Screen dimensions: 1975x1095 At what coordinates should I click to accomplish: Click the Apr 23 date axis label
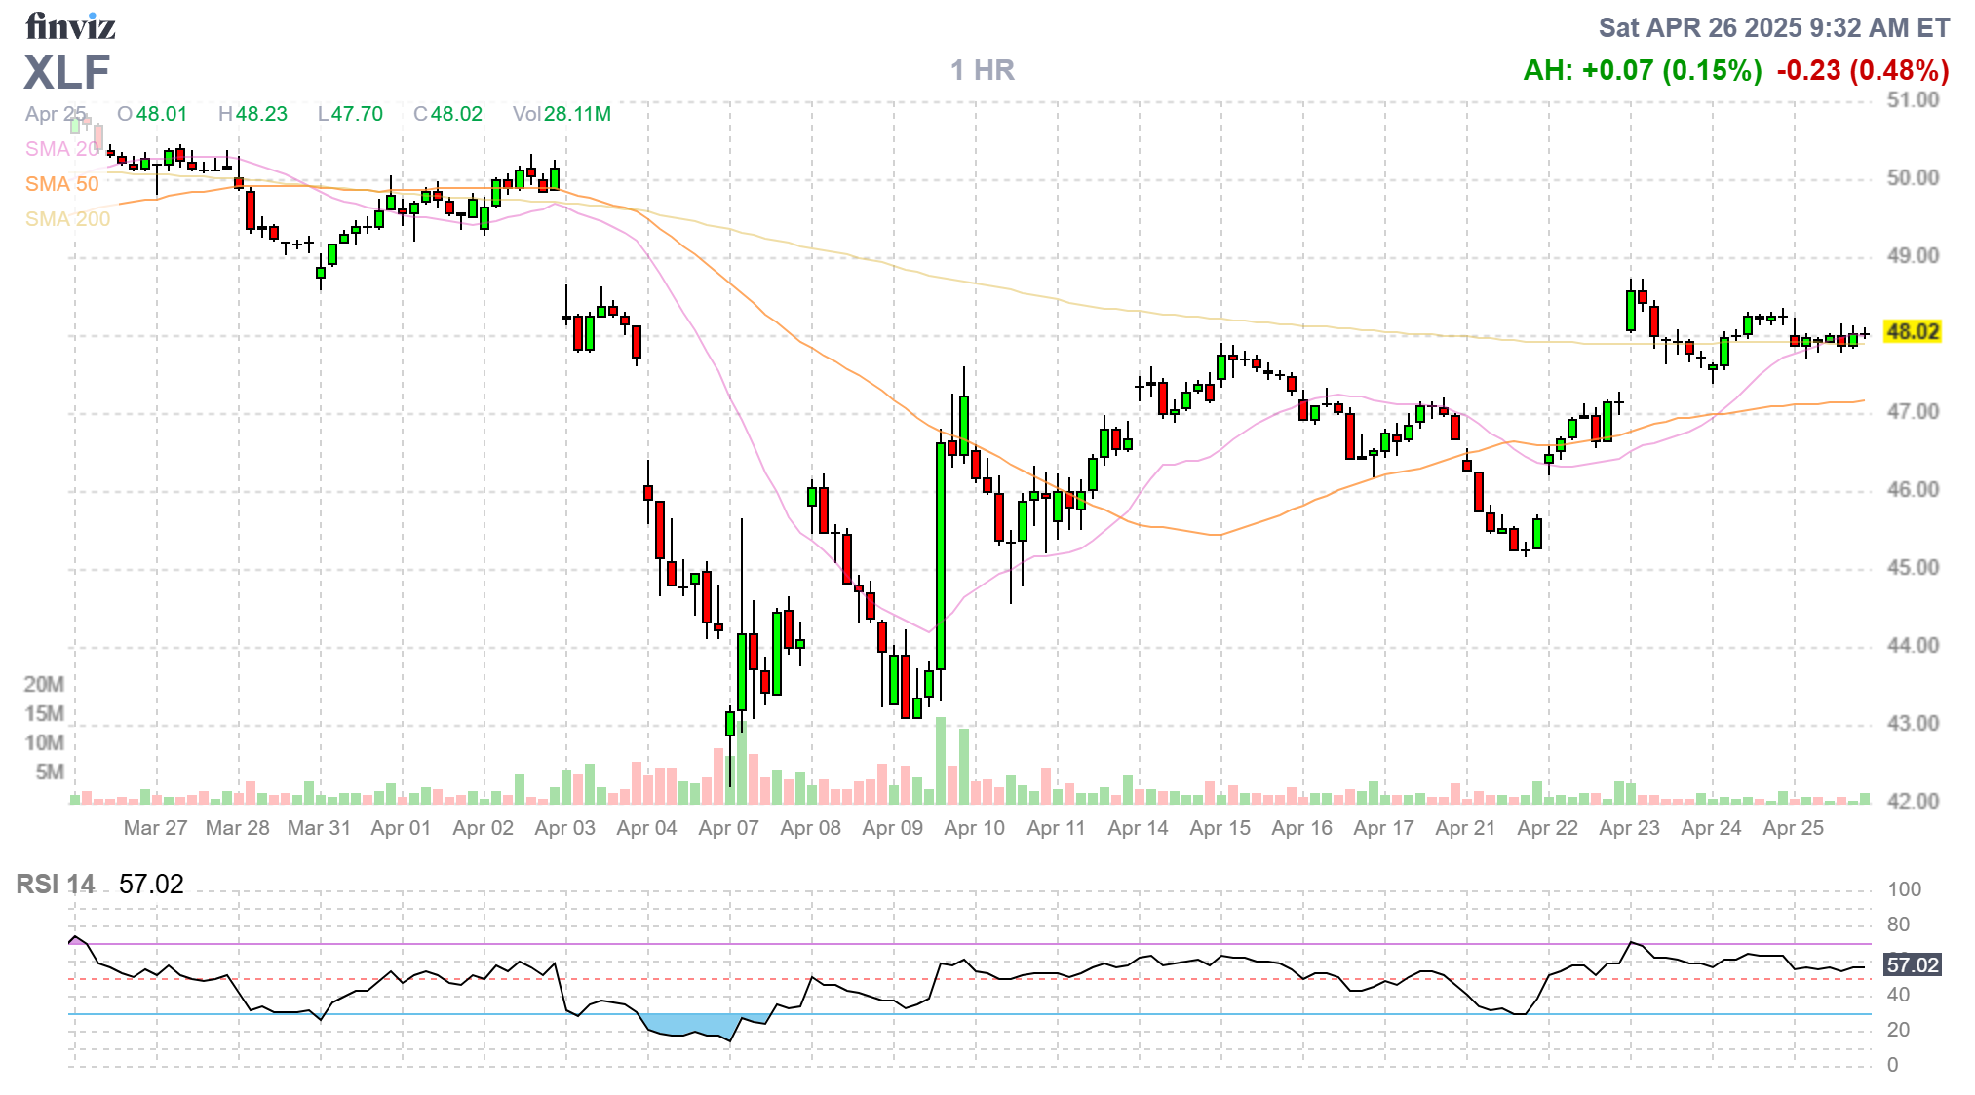[1629, 828]
